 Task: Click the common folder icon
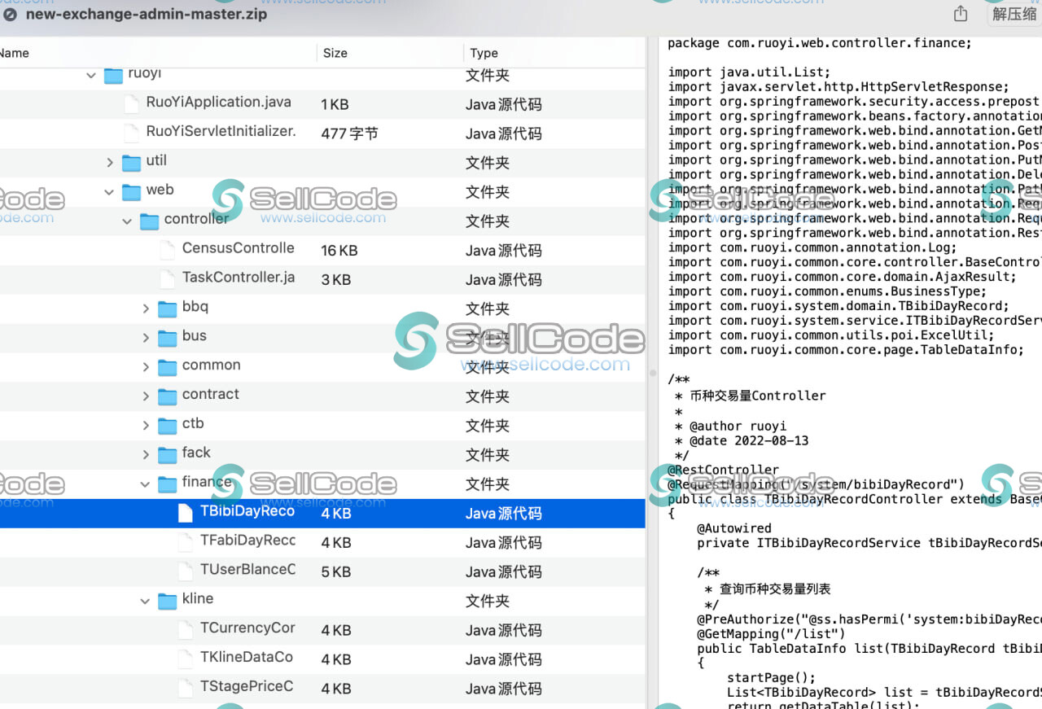pyautogui.click(x=167, y=367)
